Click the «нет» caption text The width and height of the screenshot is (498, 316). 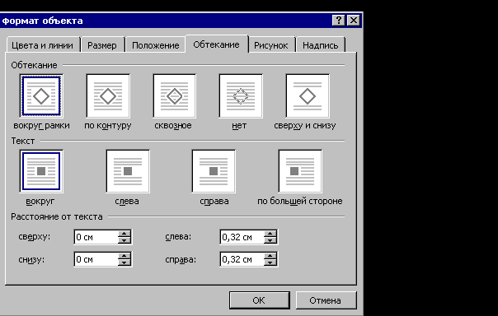pyautogui.click(x=239, y=126)
